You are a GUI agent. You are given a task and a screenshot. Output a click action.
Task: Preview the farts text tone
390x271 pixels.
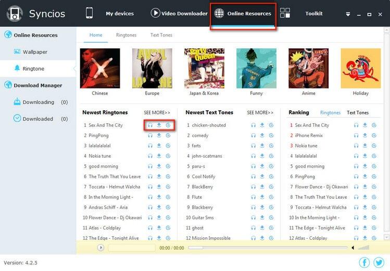(253, 146)
